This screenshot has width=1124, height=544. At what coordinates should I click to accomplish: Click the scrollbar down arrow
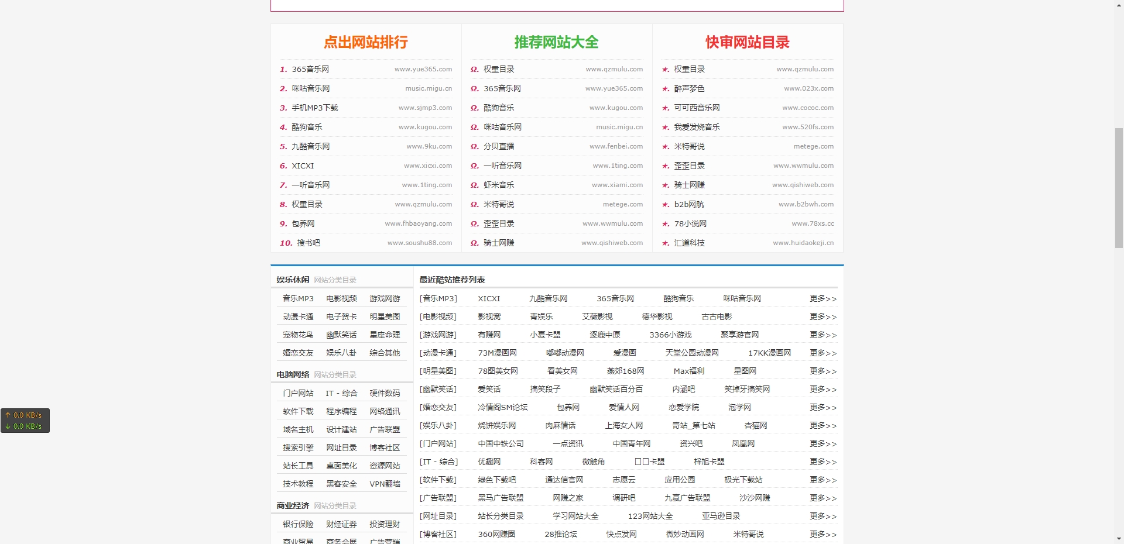1119,539
